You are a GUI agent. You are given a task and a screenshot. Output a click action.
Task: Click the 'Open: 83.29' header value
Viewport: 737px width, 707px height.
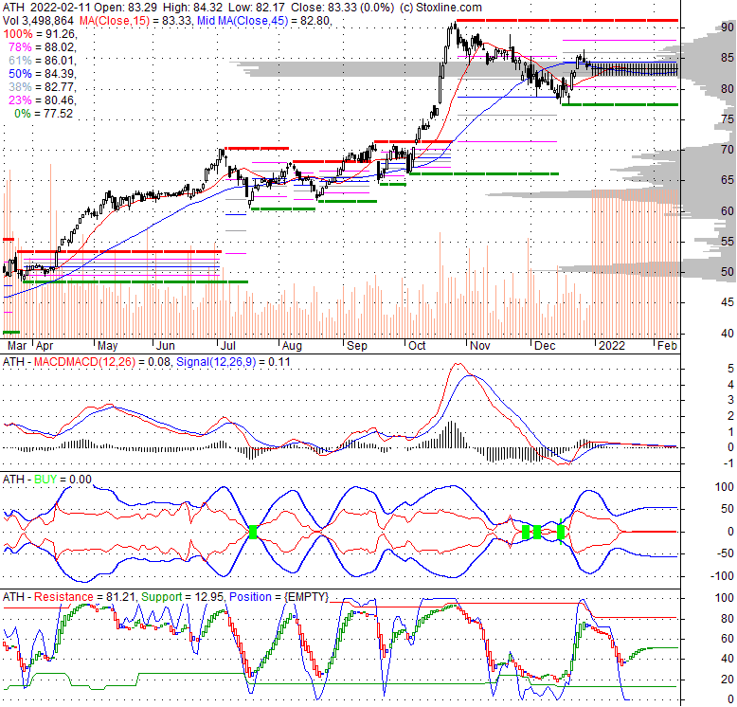pyautogui.click(x=126, y=8)
